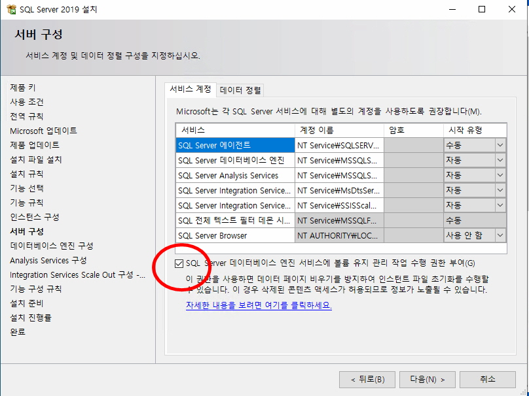Click 설치 파일 설치 step in sidebar
Screen dimensions: 529x396
[x=36, y=159]
